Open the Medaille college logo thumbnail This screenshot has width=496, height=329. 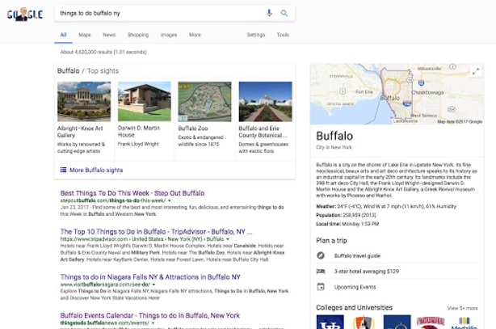click(x=464, y=322)
